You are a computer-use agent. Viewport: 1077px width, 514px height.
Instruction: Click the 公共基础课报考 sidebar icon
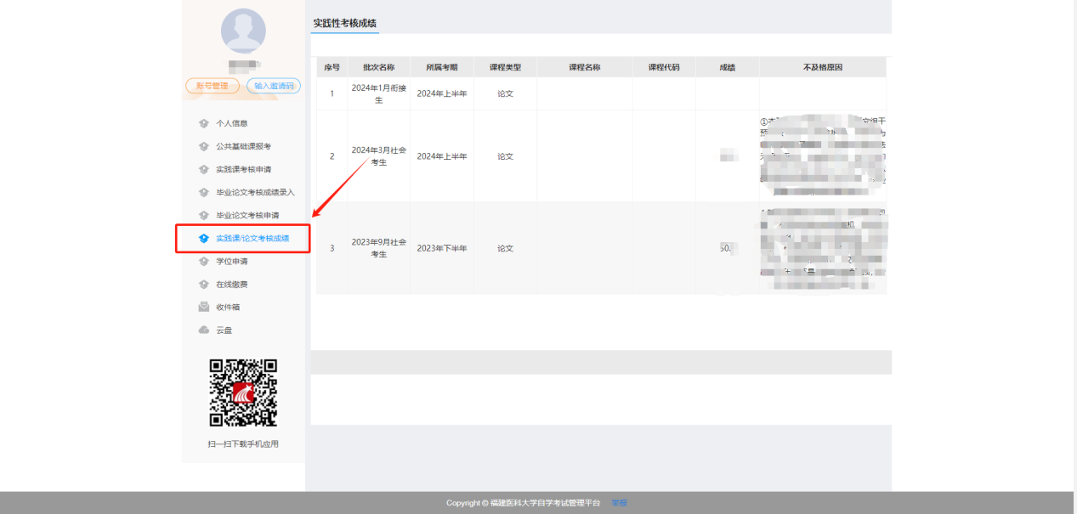203,147
